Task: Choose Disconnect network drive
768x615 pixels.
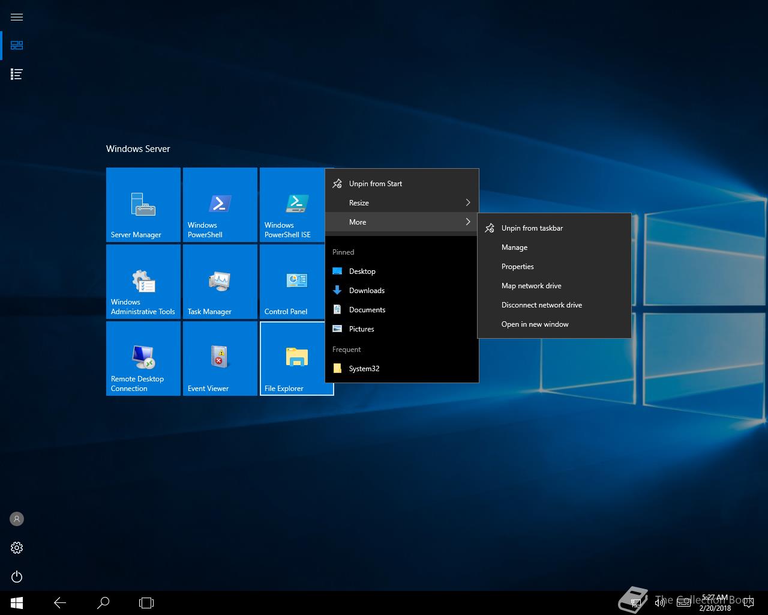Action: click(x=554, y=305)
